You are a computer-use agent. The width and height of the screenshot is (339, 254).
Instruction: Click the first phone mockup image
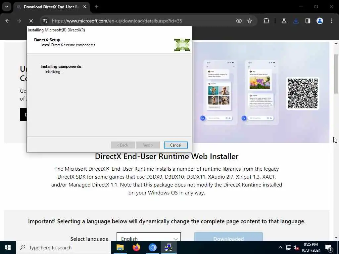(x=220, y=92)
